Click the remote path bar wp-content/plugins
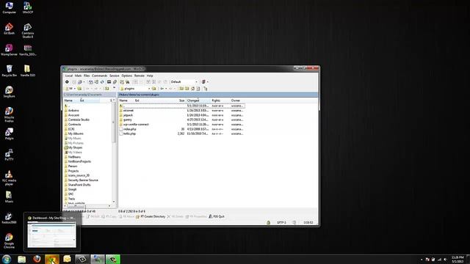 218,95
